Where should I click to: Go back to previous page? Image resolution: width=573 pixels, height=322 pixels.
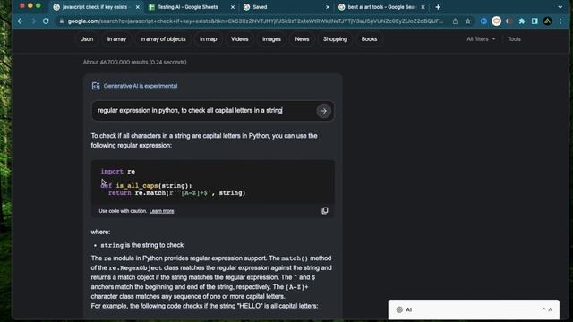tap(21, 21)
